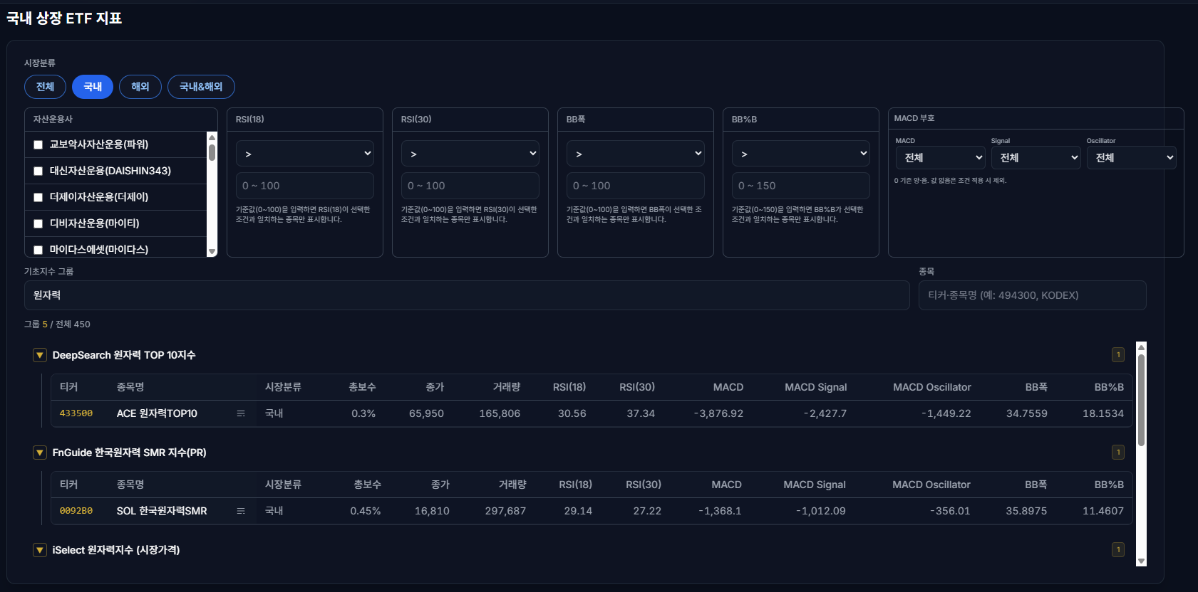Open Oscillator sign dropdown
Image resolution: width=1198 pixels, height=592 pixels.
[1132, 158]
